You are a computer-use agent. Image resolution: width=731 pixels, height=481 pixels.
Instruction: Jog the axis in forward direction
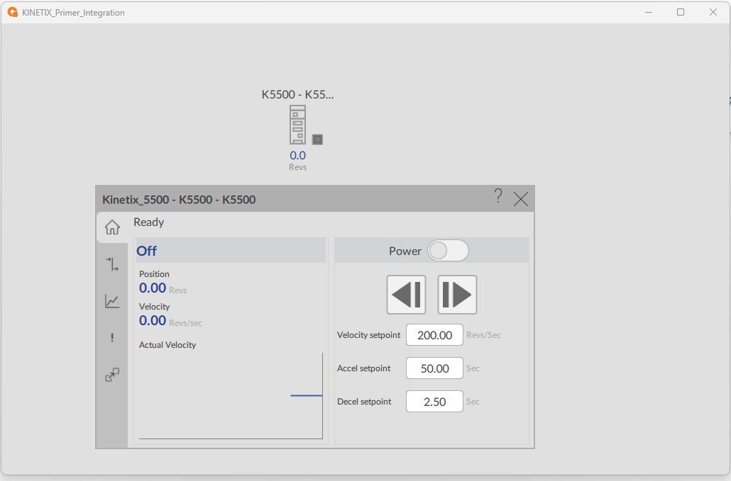pyautogui.click(x=457, y=295)
